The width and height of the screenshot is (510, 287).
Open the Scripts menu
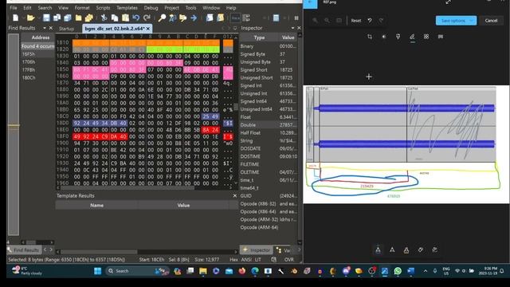click(103, 7)
